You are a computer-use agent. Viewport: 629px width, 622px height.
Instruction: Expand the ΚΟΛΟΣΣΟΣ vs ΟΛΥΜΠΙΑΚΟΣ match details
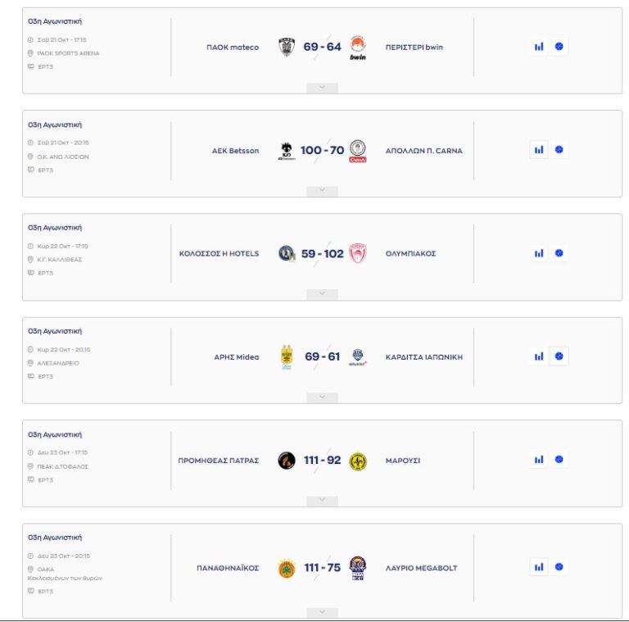[x=322, y=293]
